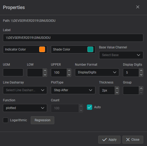Pick the orange Indicator Color swatch
This screenshot has width=147, height=146.
point(42,49)
